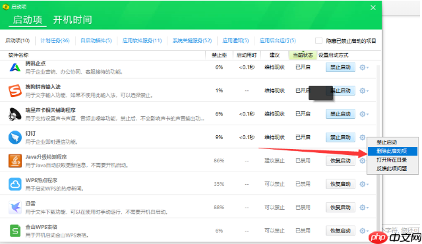Choose 禁止启动 in the context menu
The image size is (422, 244).
(392, 142)
